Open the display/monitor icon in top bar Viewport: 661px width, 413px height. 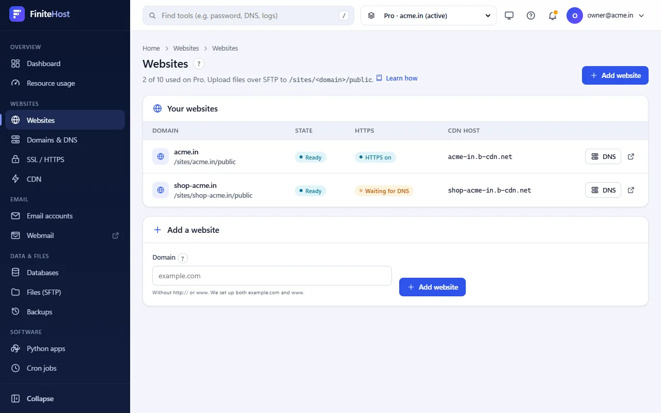[x=509, y=15]
